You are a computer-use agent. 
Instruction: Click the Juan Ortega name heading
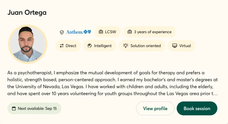click(27, 12)
